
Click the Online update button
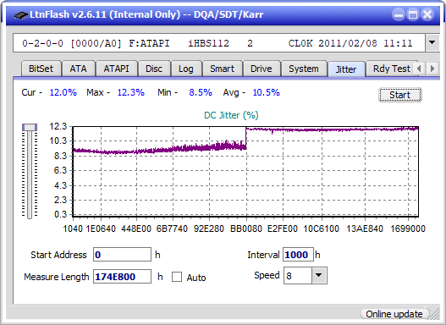[394, 314]
